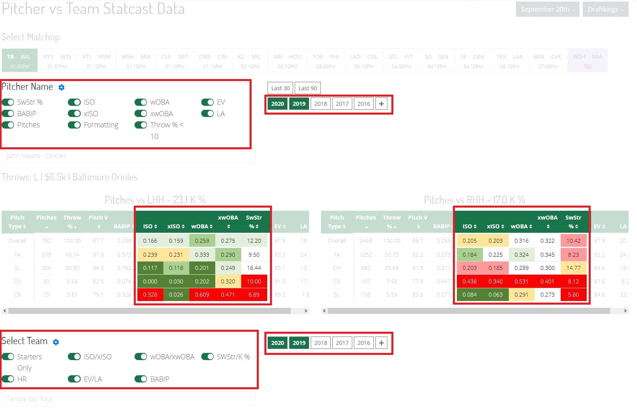This screenshot has width=637, height=410.
Task: Click the plus icon after the upper 2016 button
Action: click(381, 104)
